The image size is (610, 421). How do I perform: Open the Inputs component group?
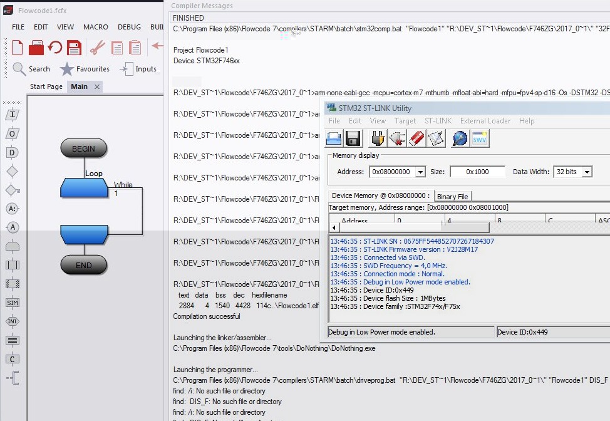tap(138, 69)
